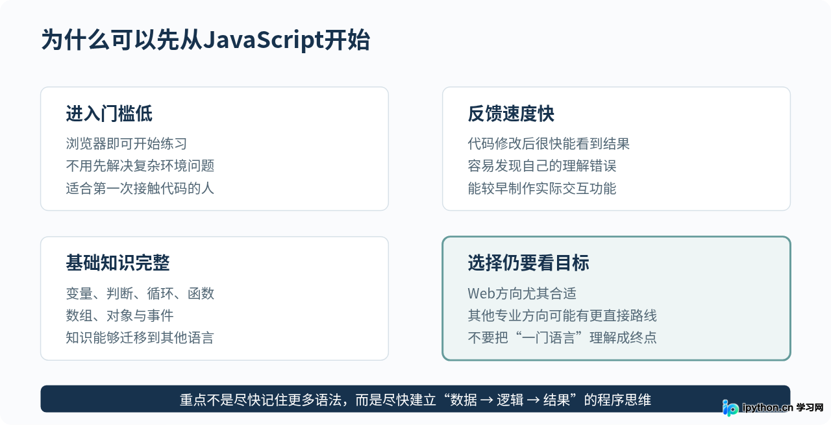
Task: Click the line "不要把“一门语言”理解成终点"
Action: 562,337
